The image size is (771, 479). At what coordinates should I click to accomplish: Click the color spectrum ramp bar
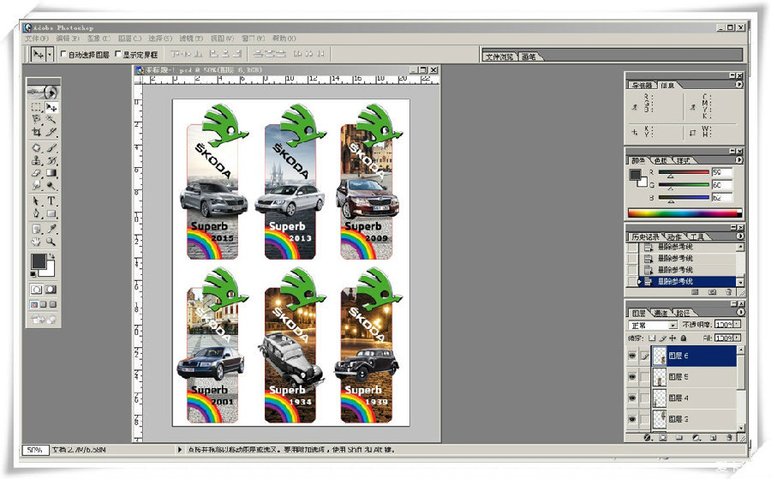[684, 213]
